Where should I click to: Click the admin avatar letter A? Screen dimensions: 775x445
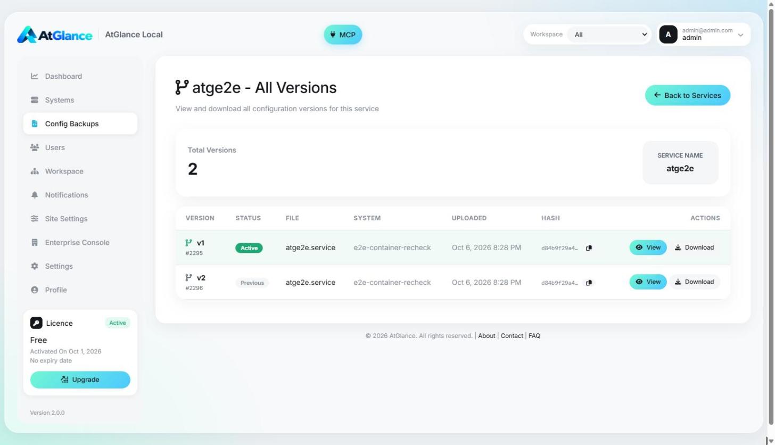click(x=668, y=35)
